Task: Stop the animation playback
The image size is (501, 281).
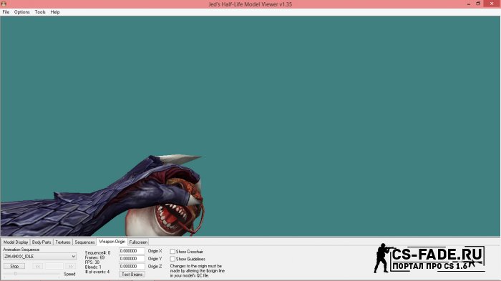Action: point(14,266)
